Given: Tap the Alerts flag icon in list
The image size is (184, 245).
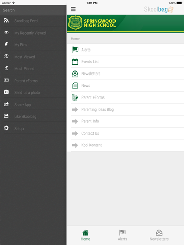Looking at the screenshot, I should coord(75,50).
